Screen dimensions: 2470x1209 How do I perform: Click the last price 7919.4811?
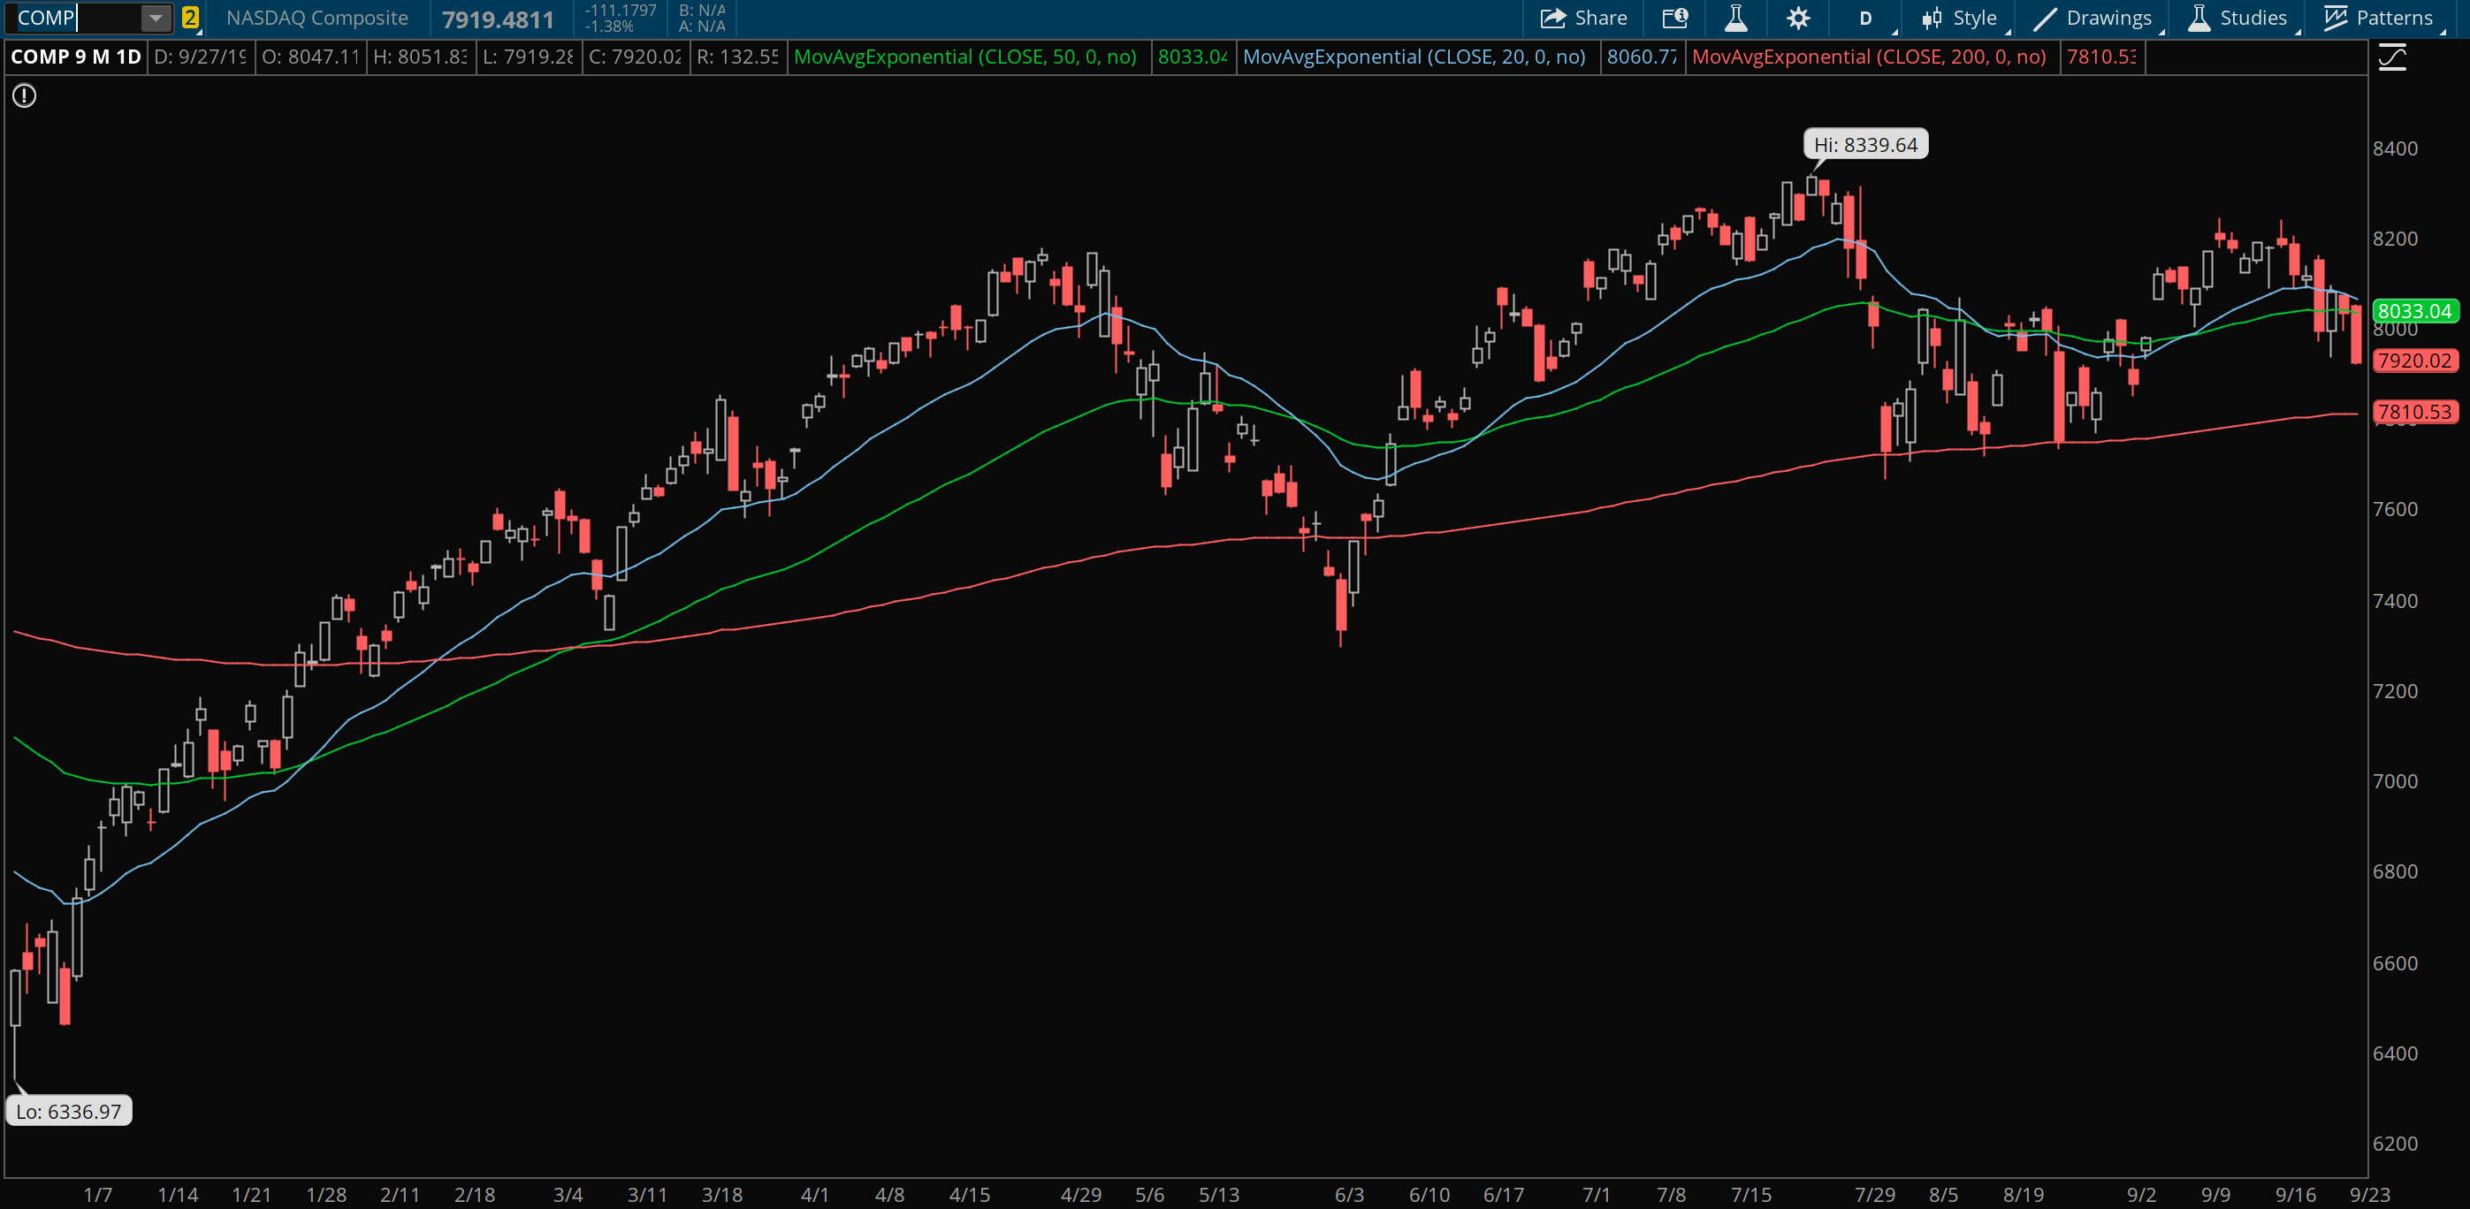coord(498,19)
